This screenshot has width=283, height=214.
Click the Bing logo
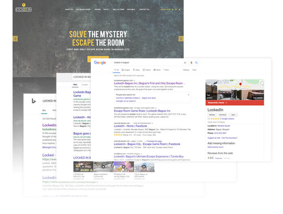[34, 101]
